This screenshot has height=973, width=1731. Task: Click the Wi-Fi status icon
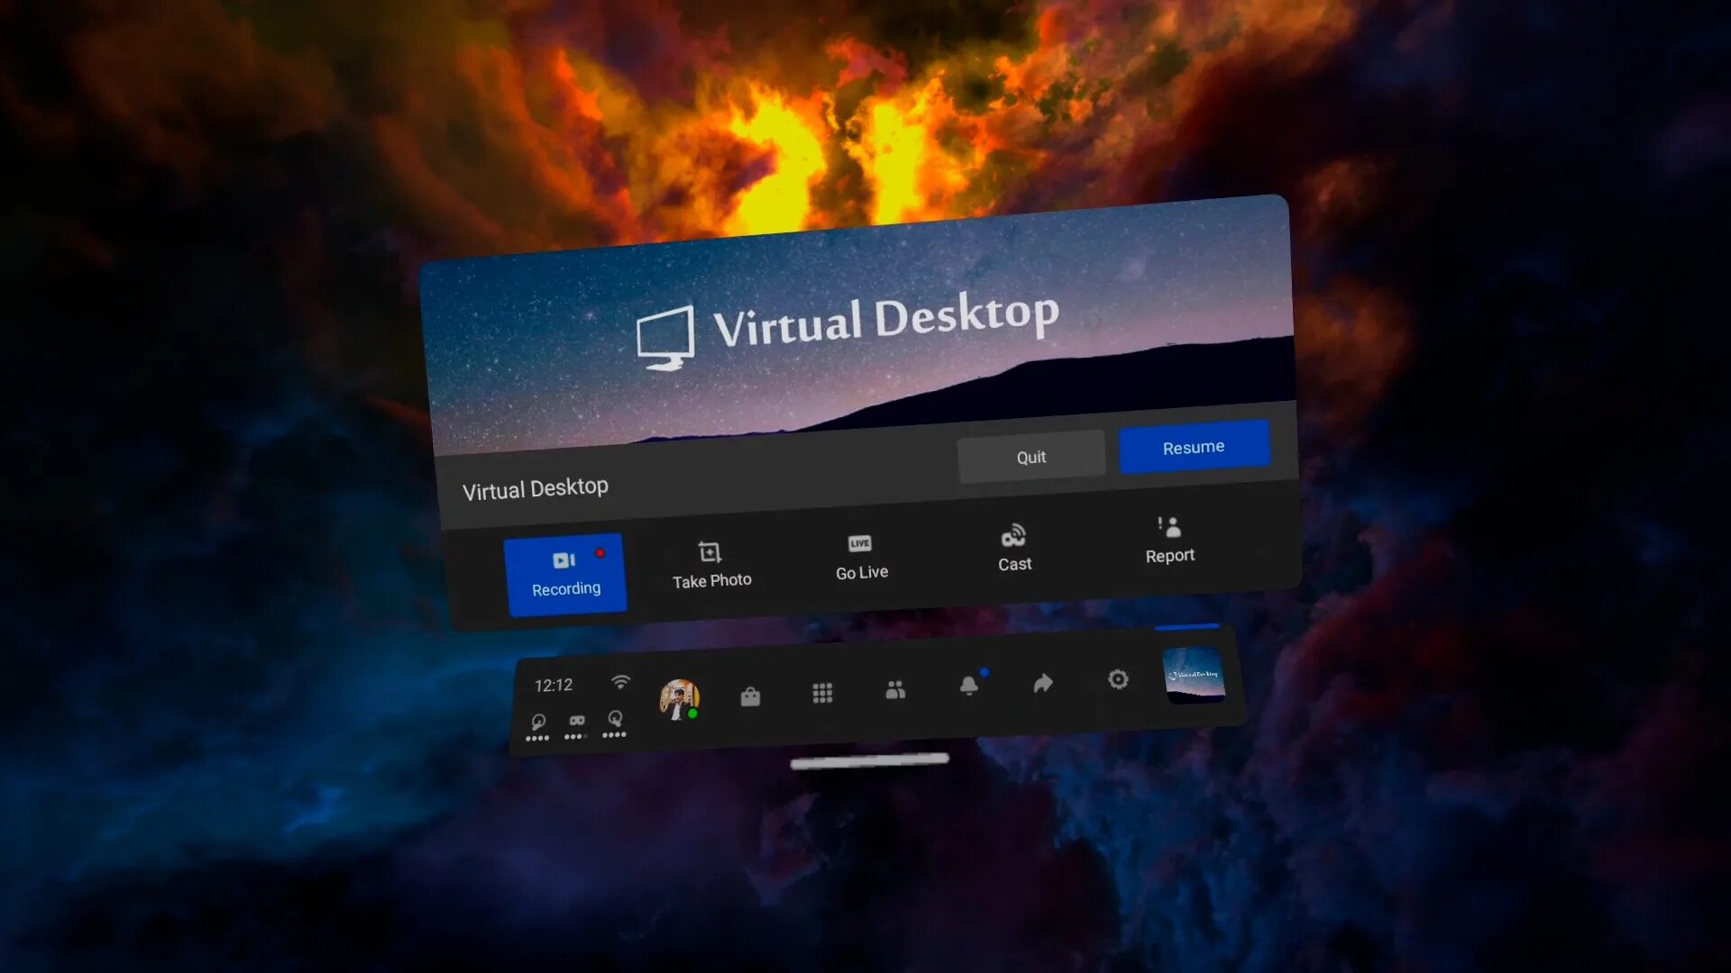tap(620, 682)
